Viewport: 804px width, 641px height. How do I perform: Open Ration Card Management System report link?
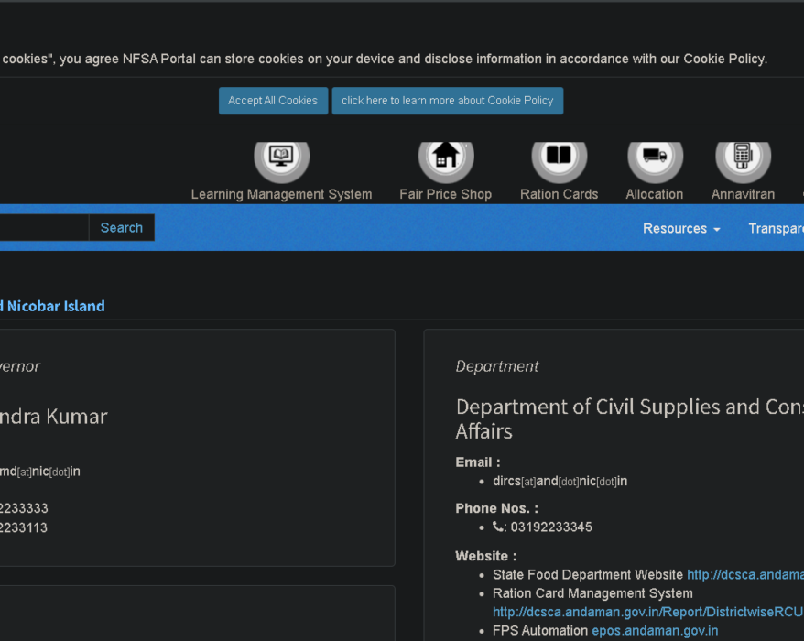(x=647, y=612)
